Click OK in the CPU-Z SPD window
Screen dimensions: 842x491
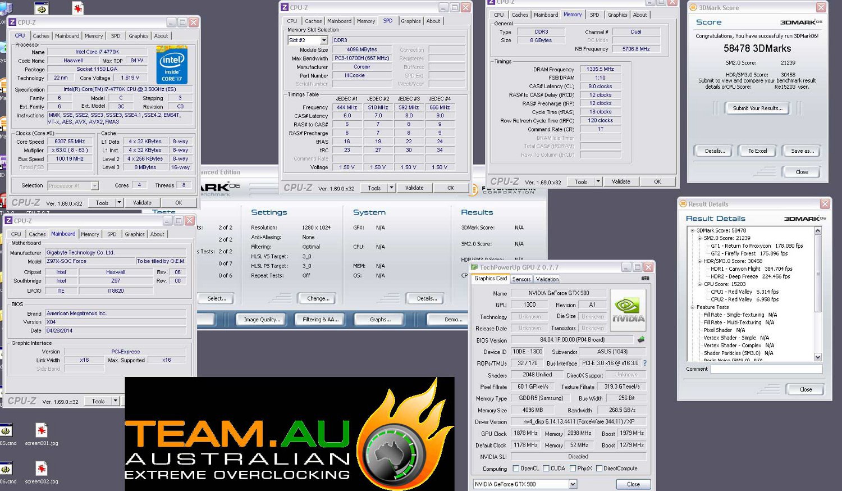[x=451, y=188]
